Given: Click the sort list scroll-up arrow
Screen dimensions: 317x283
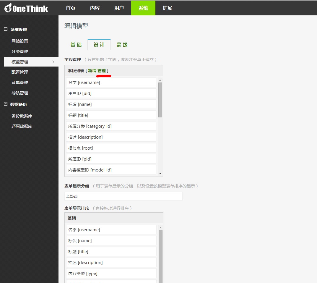Looking at the screenshot, I should pyautogui.click(x=160, y=227).
